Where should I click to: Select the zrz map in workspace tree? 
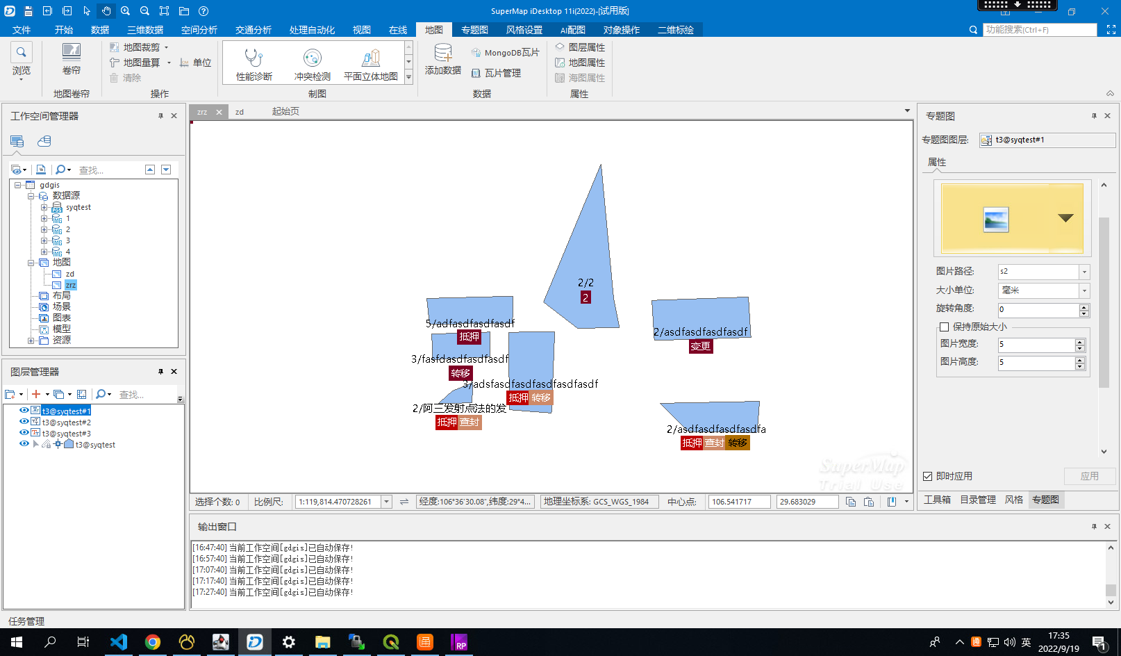point(70,285)
